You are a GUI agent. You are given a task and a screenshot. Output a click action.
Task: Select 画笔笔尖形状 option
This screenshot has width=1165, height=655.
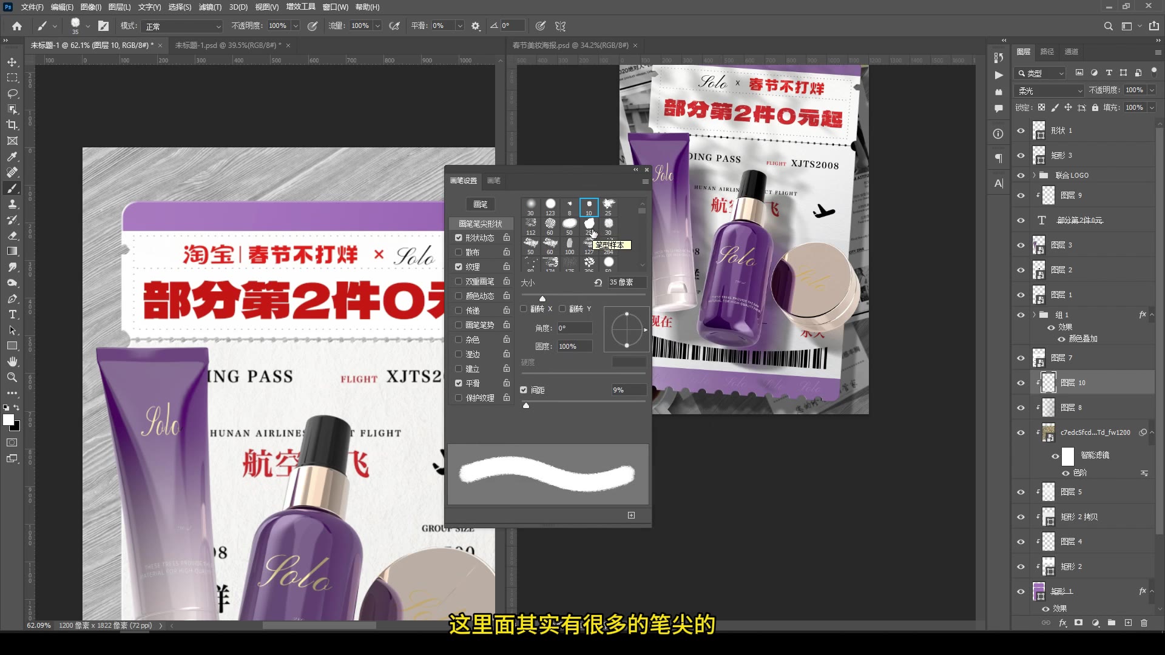481,224
